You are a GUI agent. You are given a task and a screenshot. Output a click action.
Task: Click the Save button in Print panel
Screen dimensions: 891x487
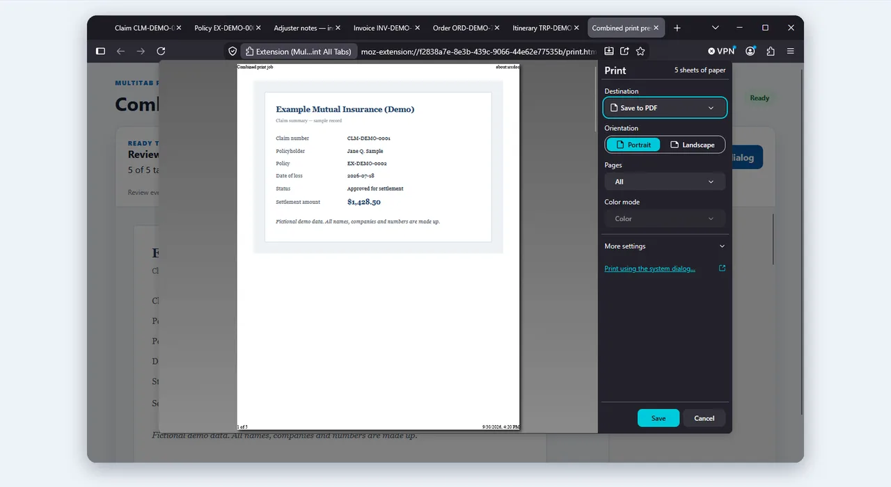659,418
